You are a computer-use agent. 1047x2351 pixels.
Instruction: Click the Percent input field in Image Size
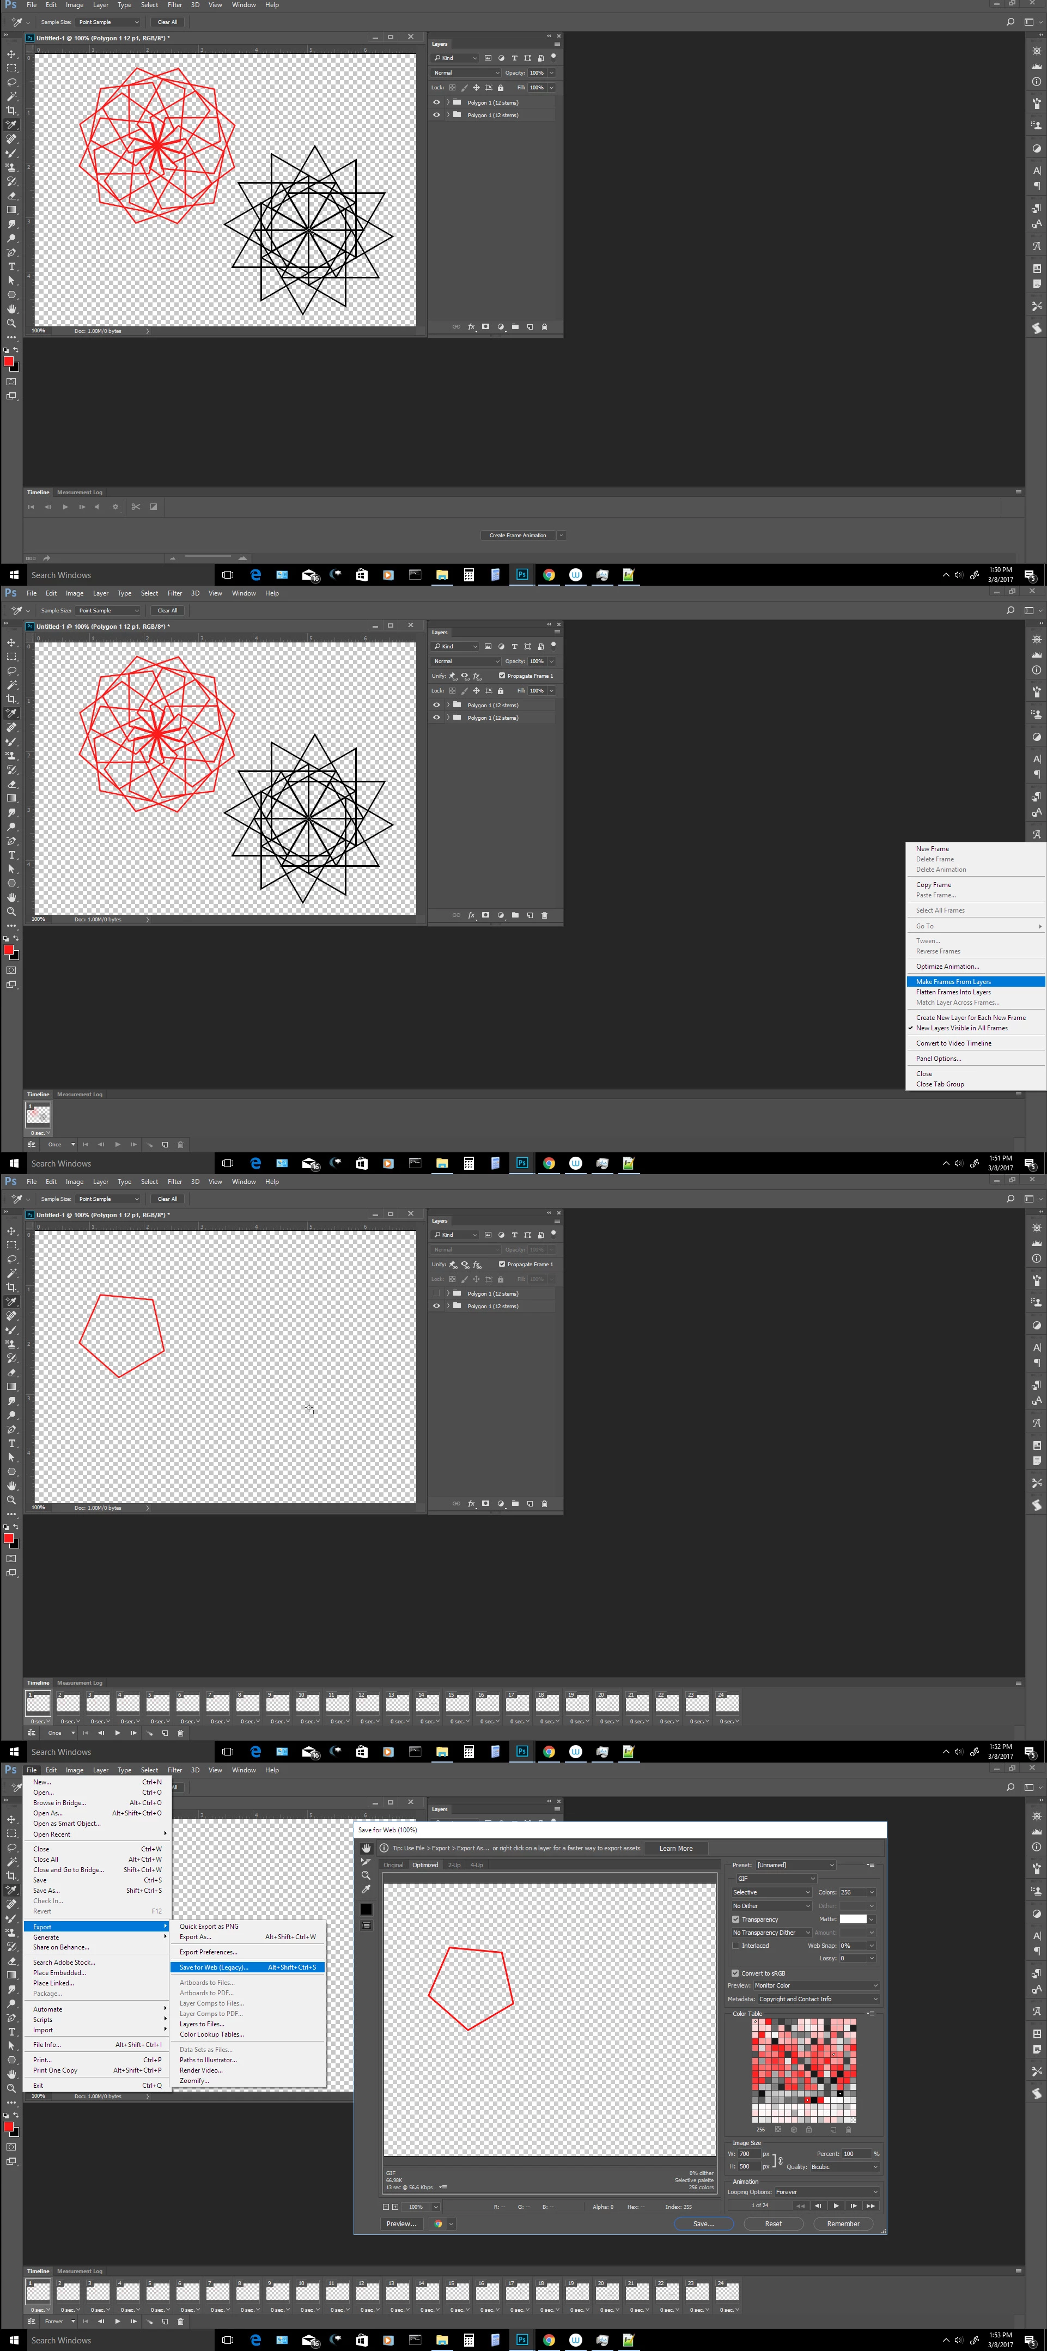coord(855,2154)
